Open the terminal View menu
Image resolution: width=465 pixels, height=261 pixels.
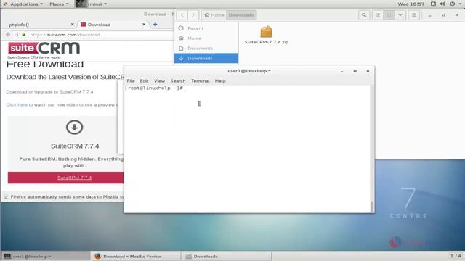pos(159,80)
